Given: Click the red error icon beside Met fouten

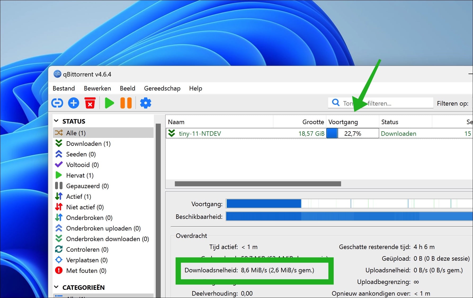Looking at the screenshot, I should click(59, 270).
